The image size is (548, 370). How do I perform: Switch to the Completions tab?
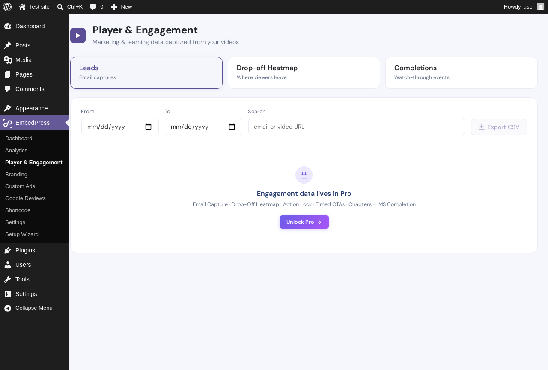tap(462, 73)
